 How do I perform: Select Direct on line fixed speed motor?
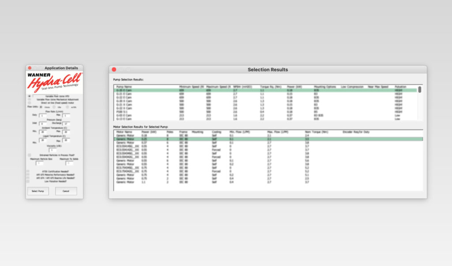tap(30, 103)
